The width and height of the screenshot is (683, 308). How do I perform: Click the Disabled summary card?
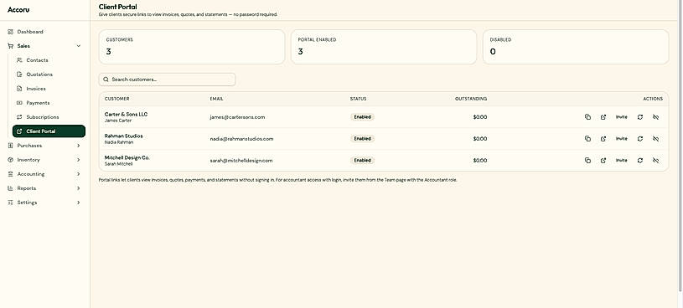(x=576, y=47)
